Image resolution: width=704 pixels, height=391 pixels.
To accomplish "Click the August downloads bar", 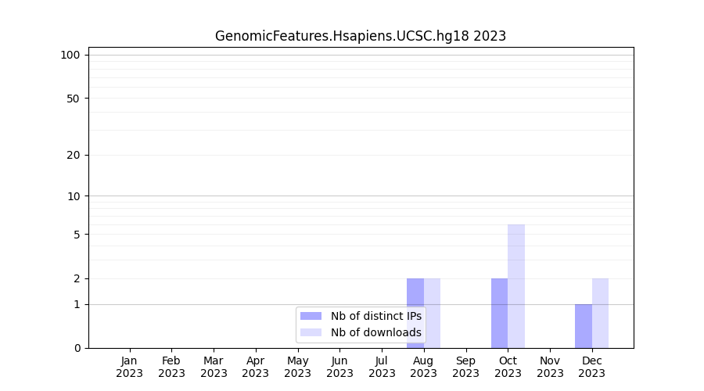I will [433, 293].
